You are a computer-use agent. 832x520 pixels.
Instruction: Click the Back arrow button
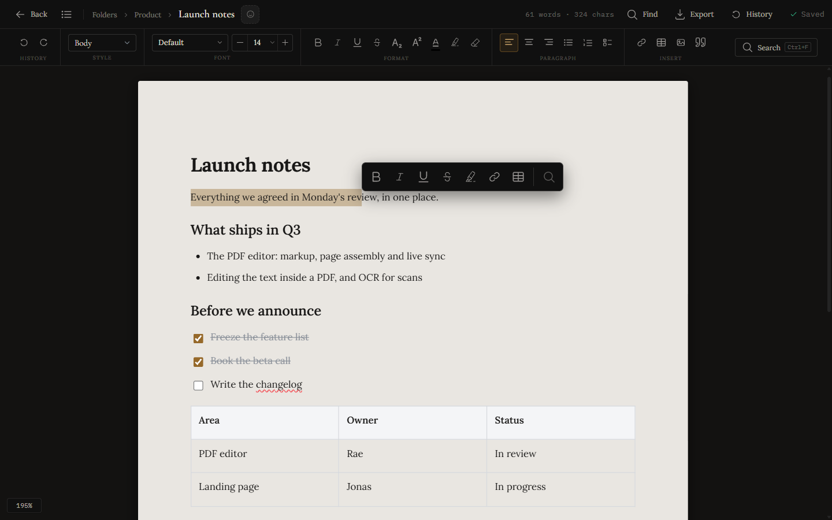(x=31, y=14)
